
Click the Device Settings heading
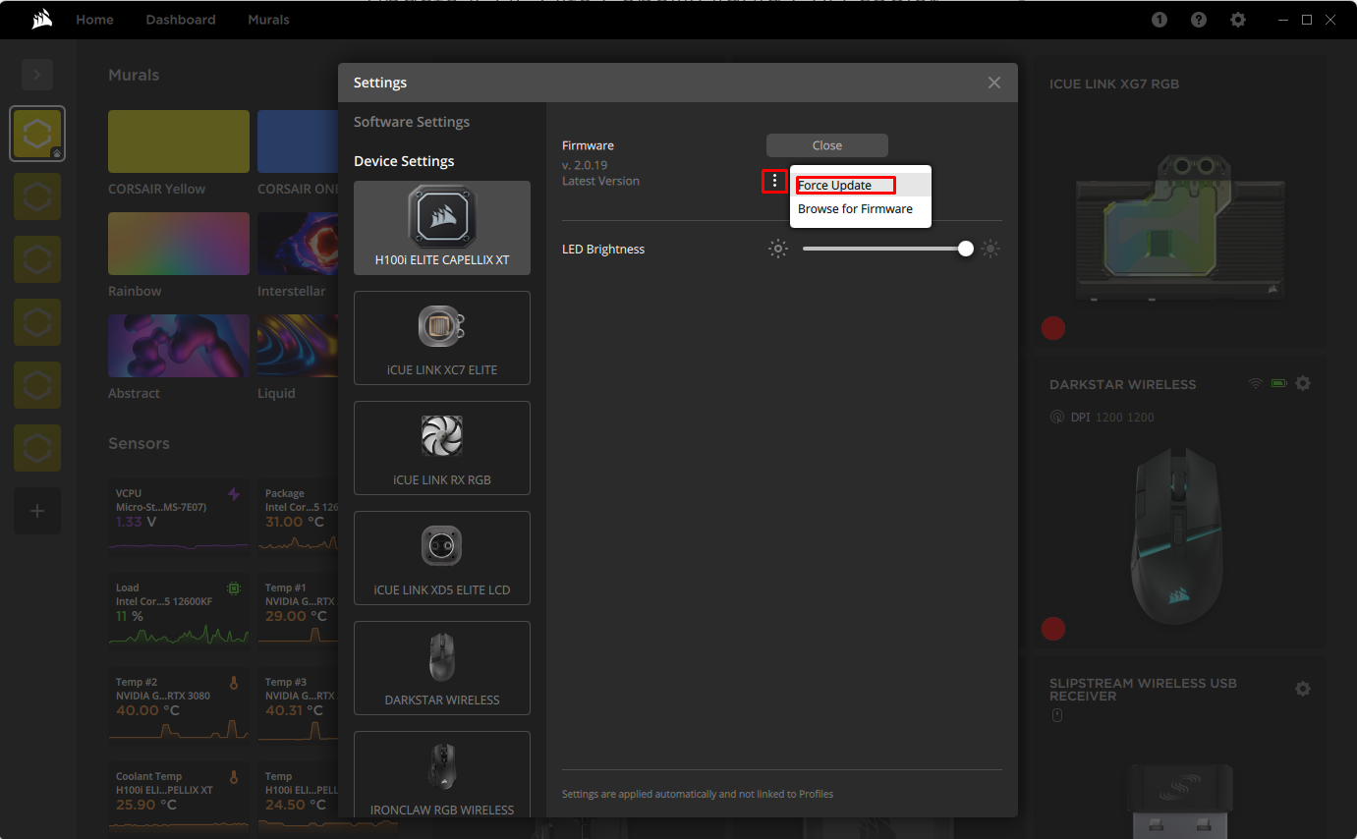[404, 161]
